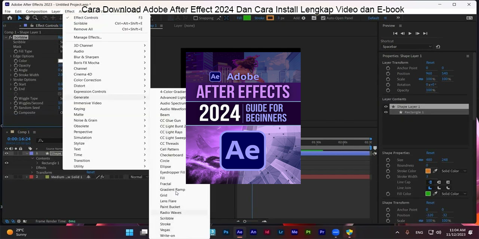
Task: Select the Hand tool
Action: 27,18
